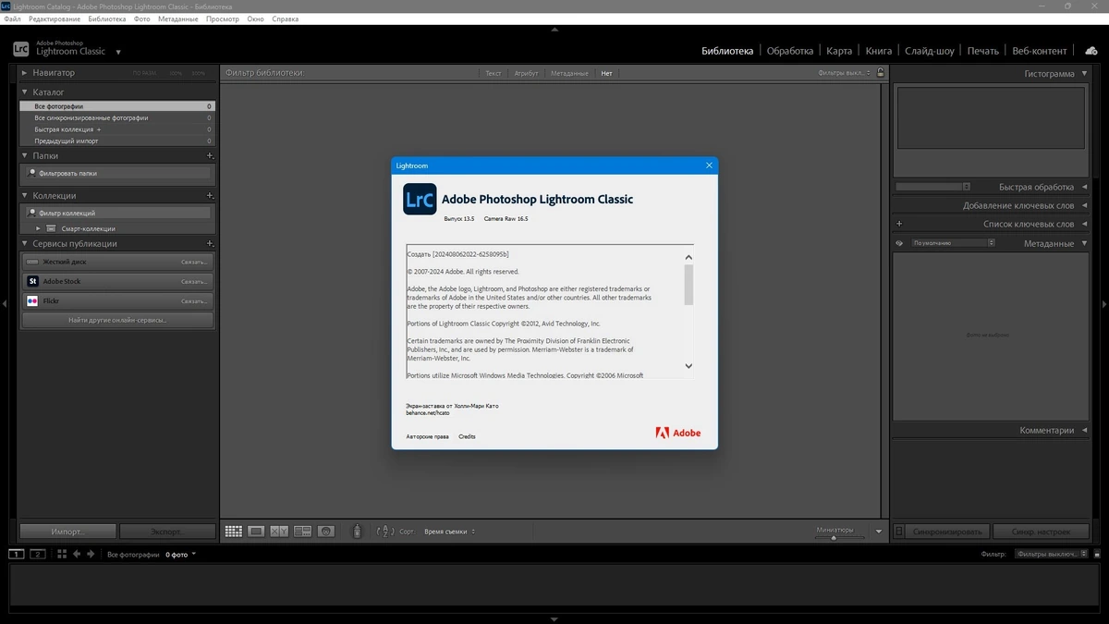The width and height of the screenshot is (1109, 624).
Task: Click the cloud sync status icon
Action: point(1091,51)
